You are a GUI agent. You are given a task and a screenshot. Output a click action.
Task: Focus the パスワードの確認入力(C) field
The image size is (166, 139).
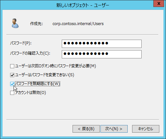[x=102, y=54]
